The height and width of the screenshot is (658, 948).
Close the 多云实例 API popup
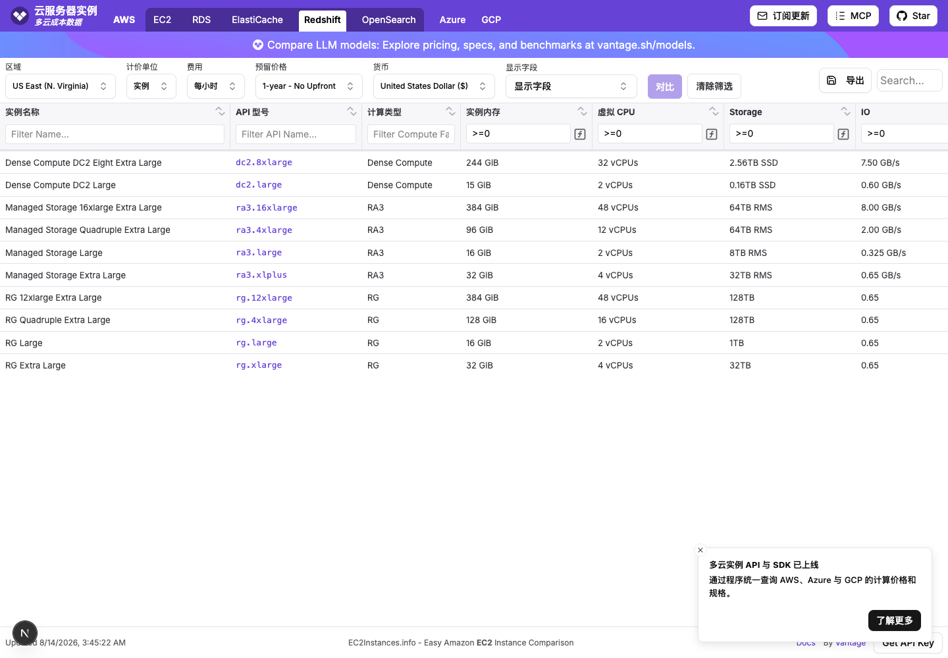[700, 550]
